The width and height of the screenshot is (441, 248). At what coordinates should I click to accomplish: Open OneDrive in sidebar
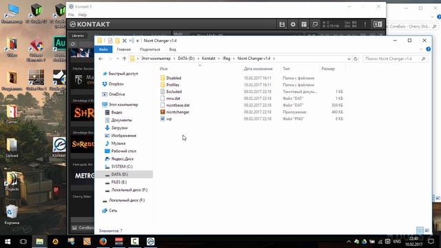pos(116,94)
